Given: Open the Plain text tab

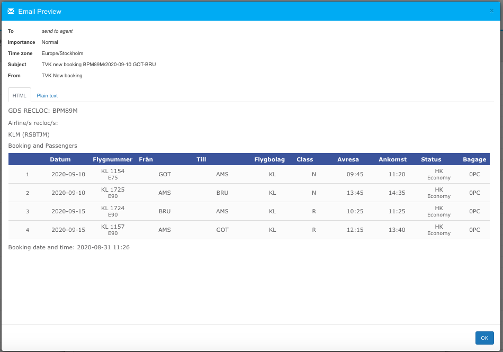Looking at the screenshot, I should 47,95.
